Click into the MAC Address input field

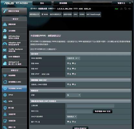click(x=79, y=111)
